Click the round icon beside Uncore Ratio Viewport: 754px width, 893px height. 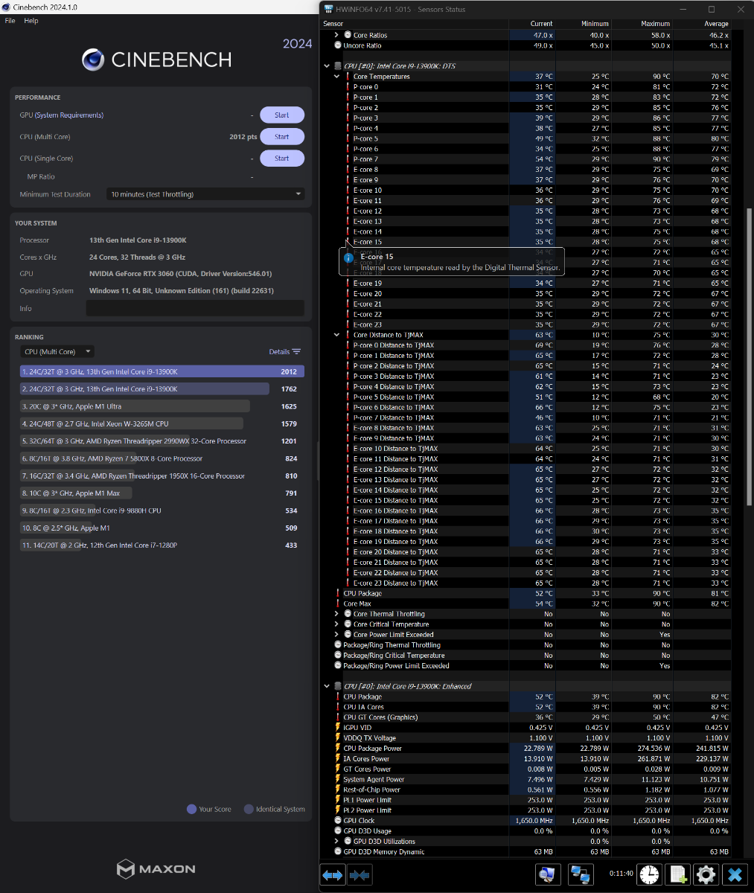coord(338,45)
